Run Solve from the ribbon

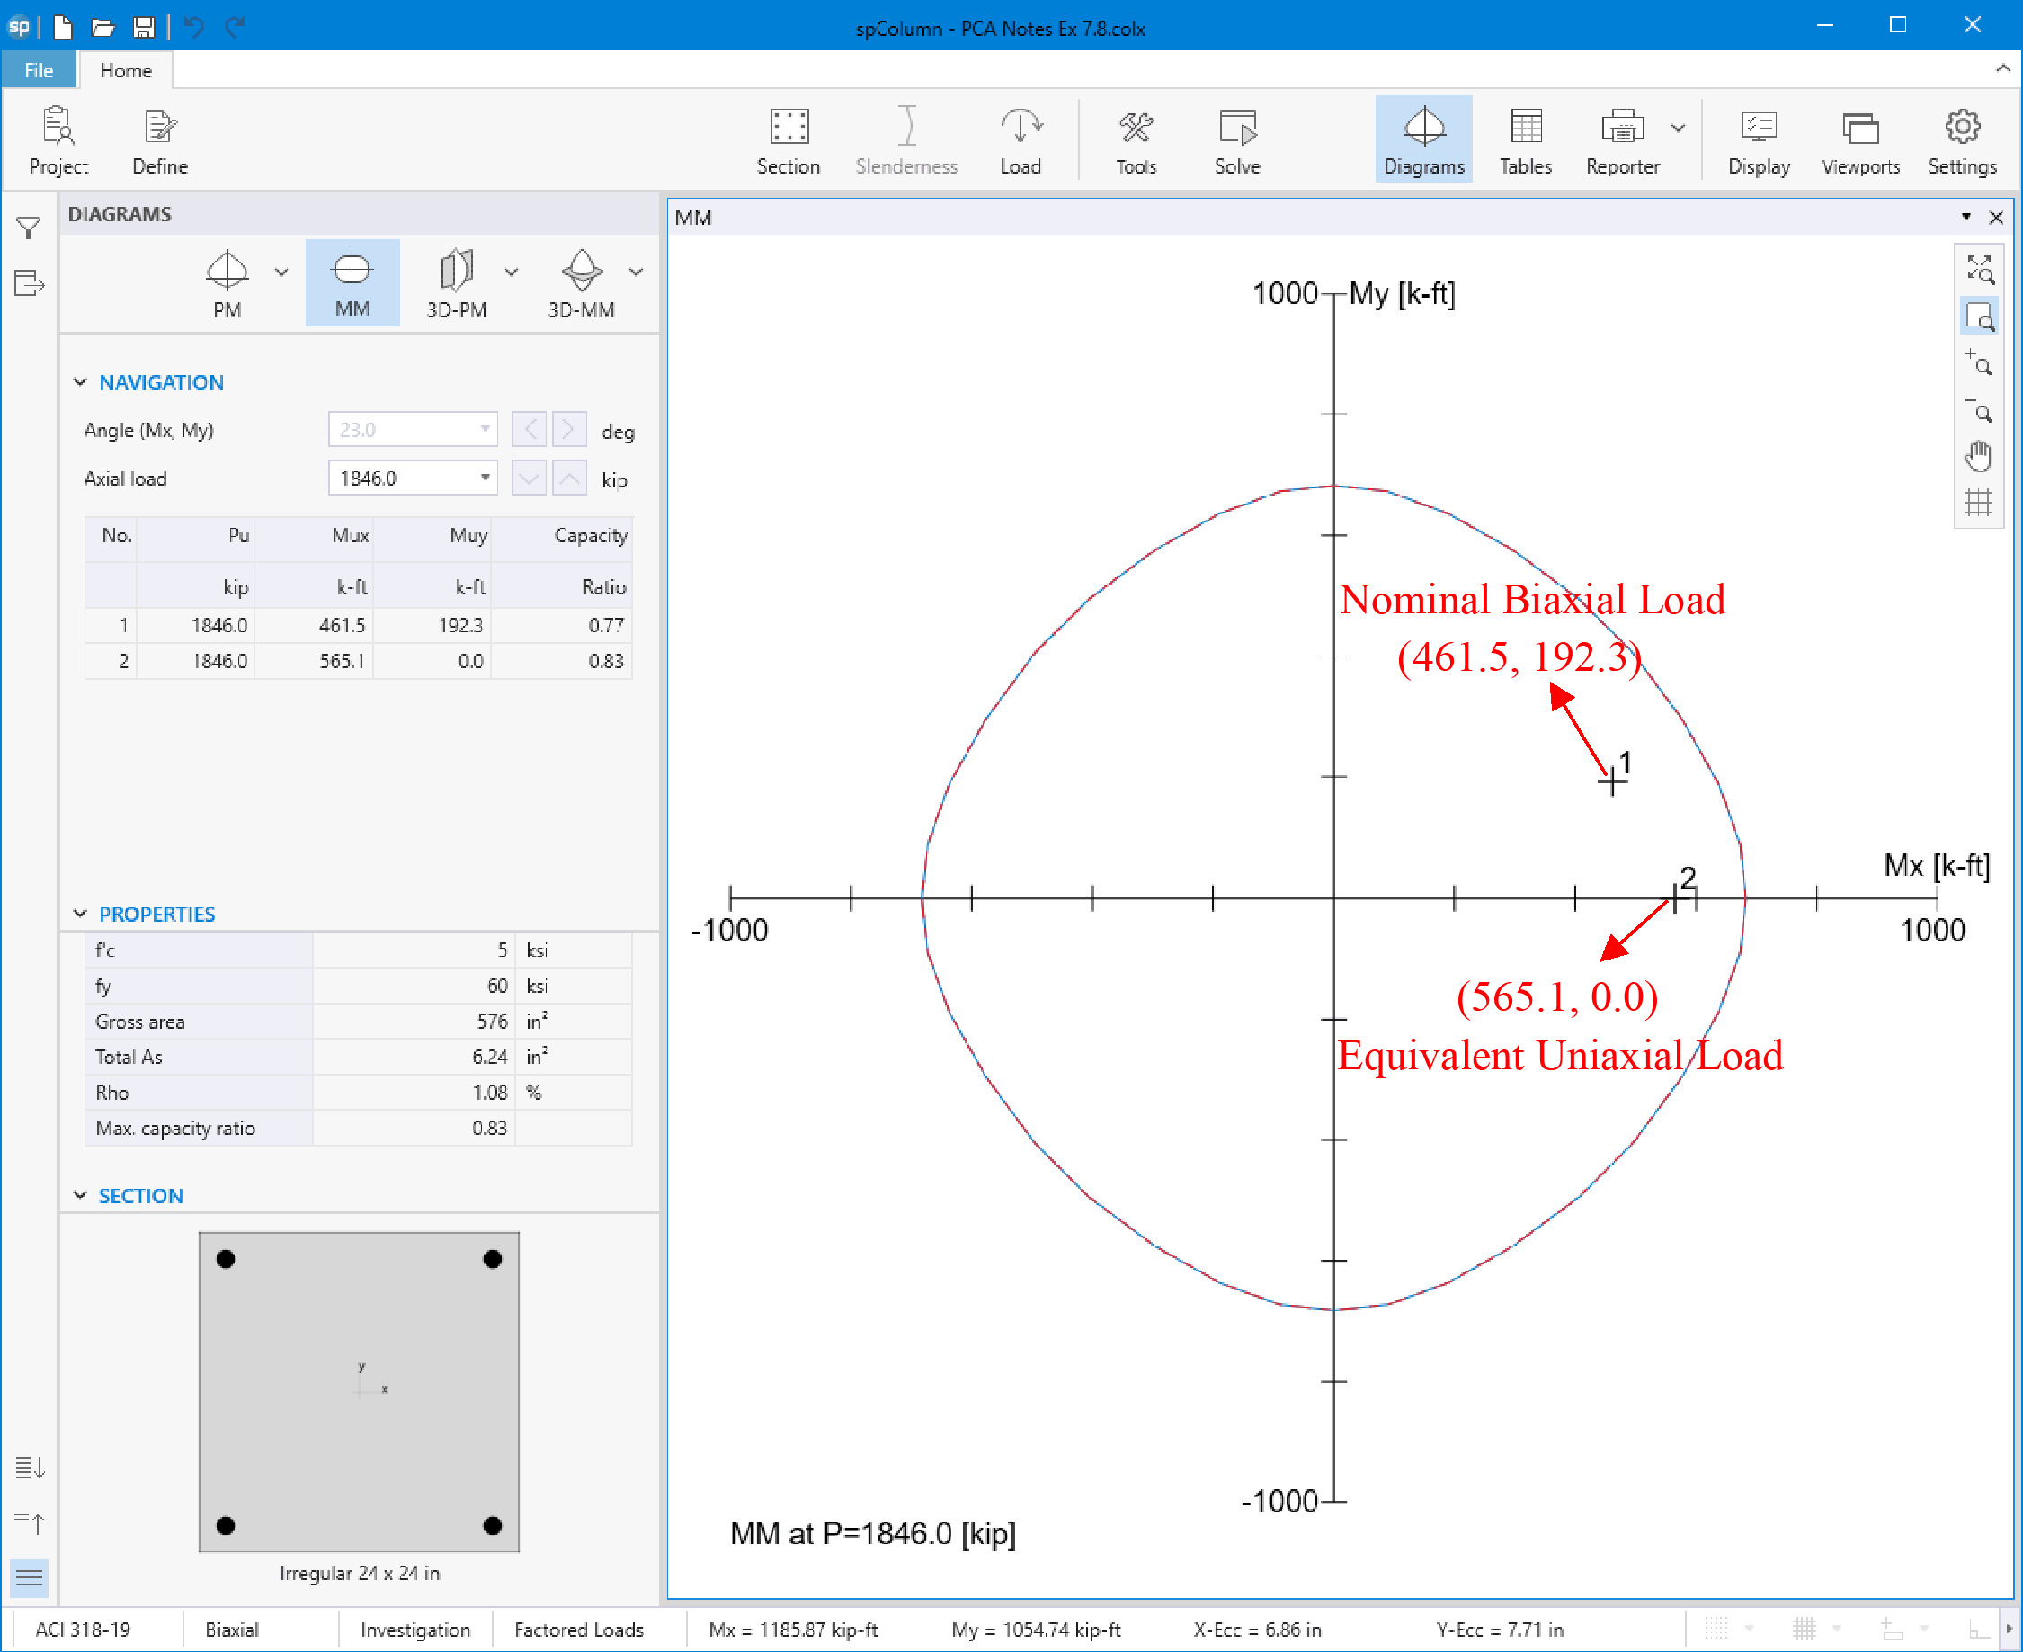tap(1237, 141)
